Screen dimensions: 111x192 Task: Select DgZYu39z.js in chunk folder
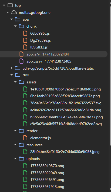coord(41,40)
